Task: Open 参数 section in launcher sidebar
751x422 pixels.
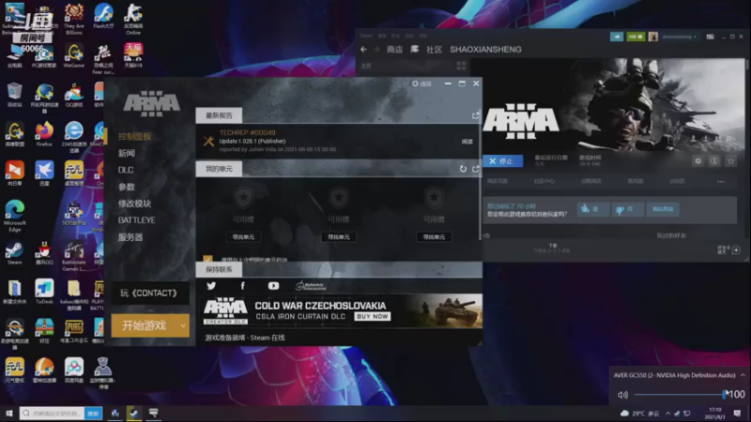Action: tap(127, 187)
